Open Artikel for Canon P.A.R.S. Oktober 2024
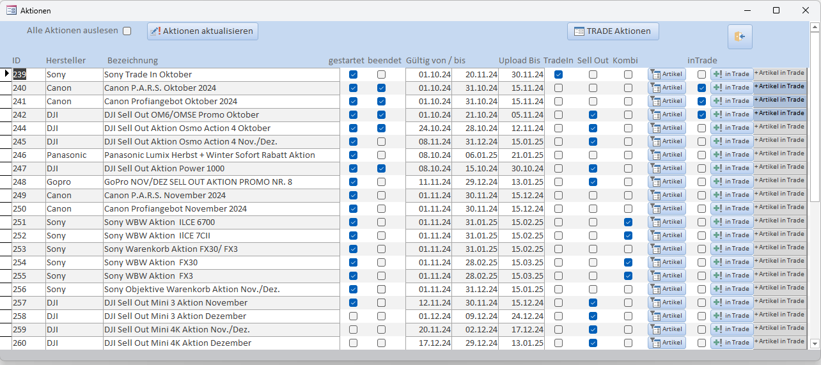Screen dimensions: 821x365 tap(666, 88)
